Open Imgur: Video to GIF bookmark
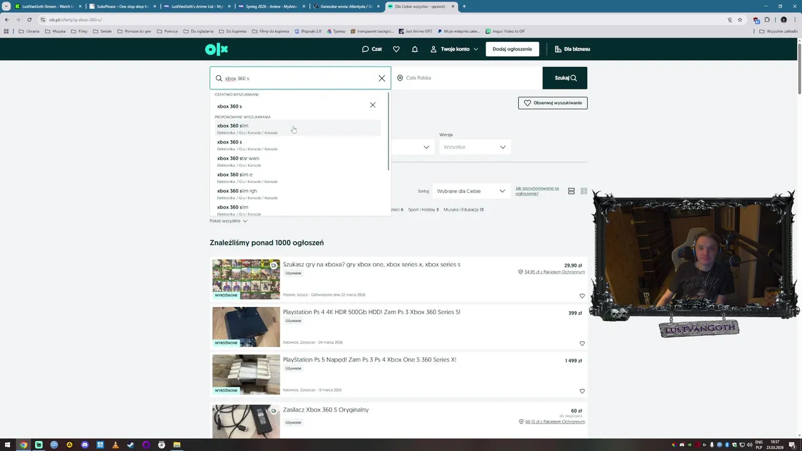This screenshot has width=802, height=451. coord(505,31)
